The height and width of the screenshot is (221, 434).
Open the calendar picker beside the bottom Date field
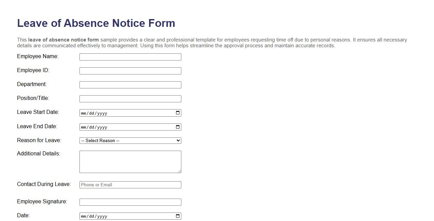(177, 216)
